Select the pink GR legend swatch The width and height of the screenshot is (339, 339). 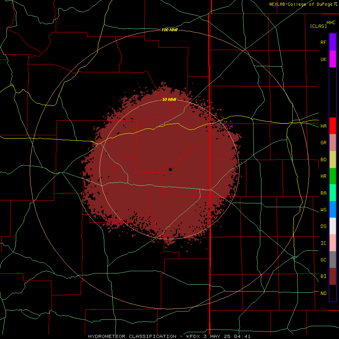333,143
